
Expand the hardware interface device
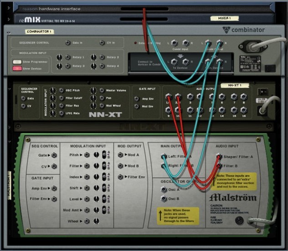[x=9, y=8]
